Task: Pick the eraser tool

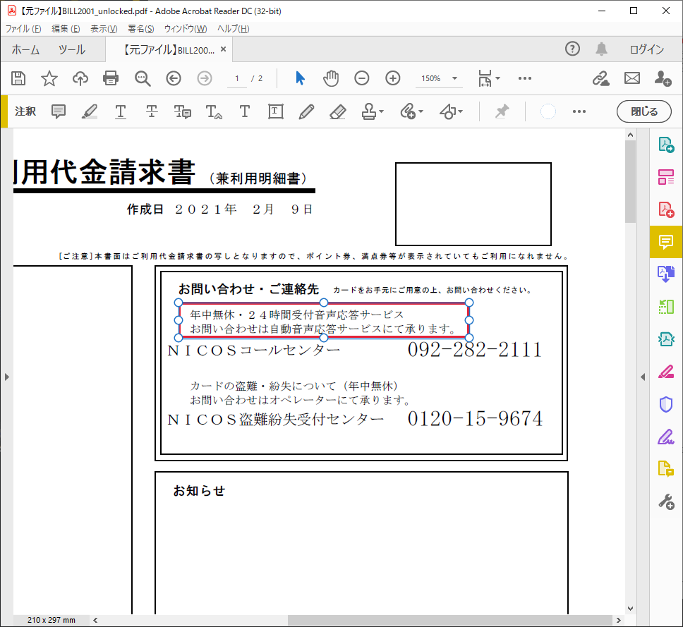Action: coord(337,111)
